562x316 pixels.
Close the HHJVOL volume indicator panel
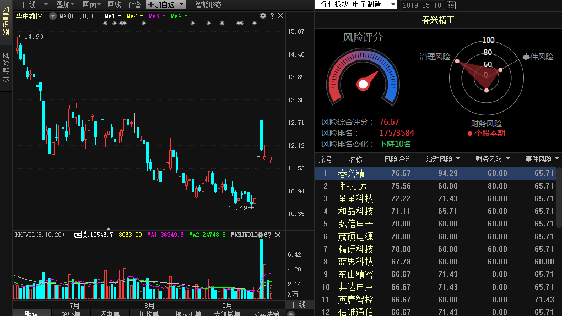point(278,235)
